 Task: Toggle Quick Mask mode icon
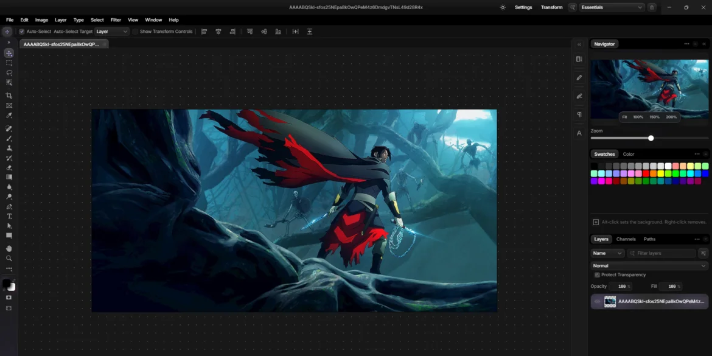point(9,298)
